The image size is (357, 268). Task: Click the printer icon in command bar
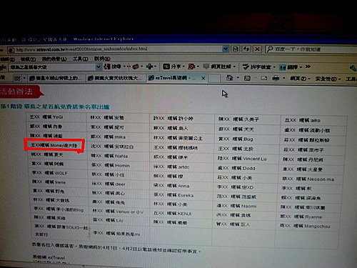coord(276,78)
